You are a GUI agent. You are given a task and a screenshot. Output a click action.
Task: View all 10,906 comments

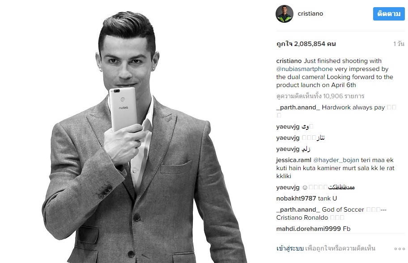320,96
